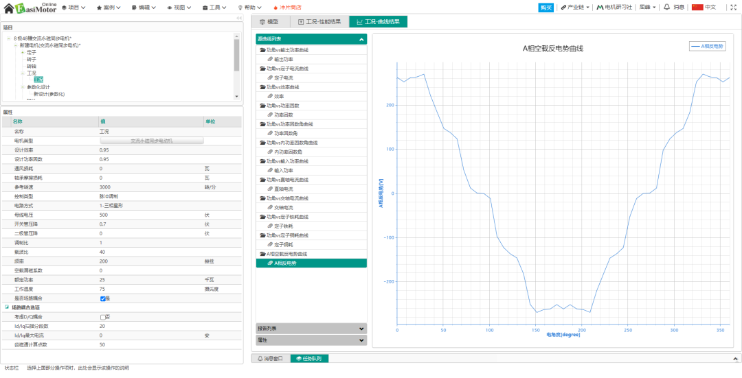Image resolution: width=742 pixels, height=378 pixels.
Task: Select the 功率因数角 curve paperclip item
Action: [x=311, y=133]
